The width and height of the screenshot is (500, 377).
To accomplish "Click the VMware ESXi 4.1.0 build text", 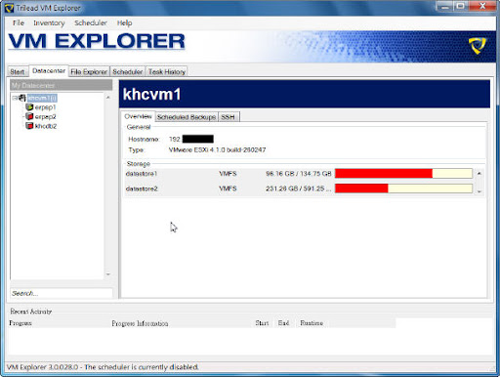I will (217, 150).
